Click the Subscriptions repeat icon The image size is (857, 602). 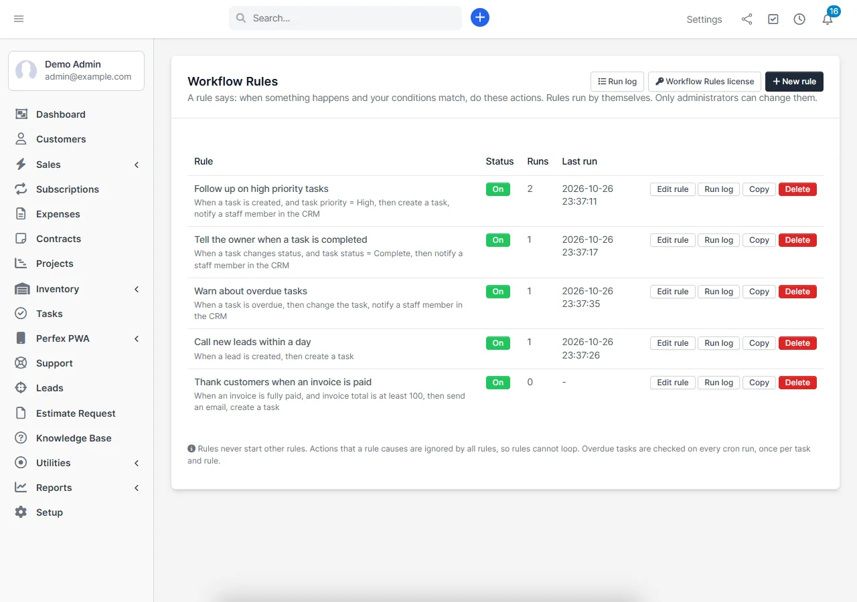click(21, 189)
